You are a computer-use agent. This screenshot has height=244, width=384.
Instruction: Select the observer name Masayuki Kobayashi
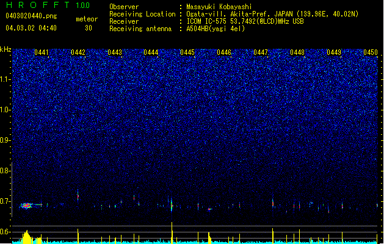(x=219, y=7)
